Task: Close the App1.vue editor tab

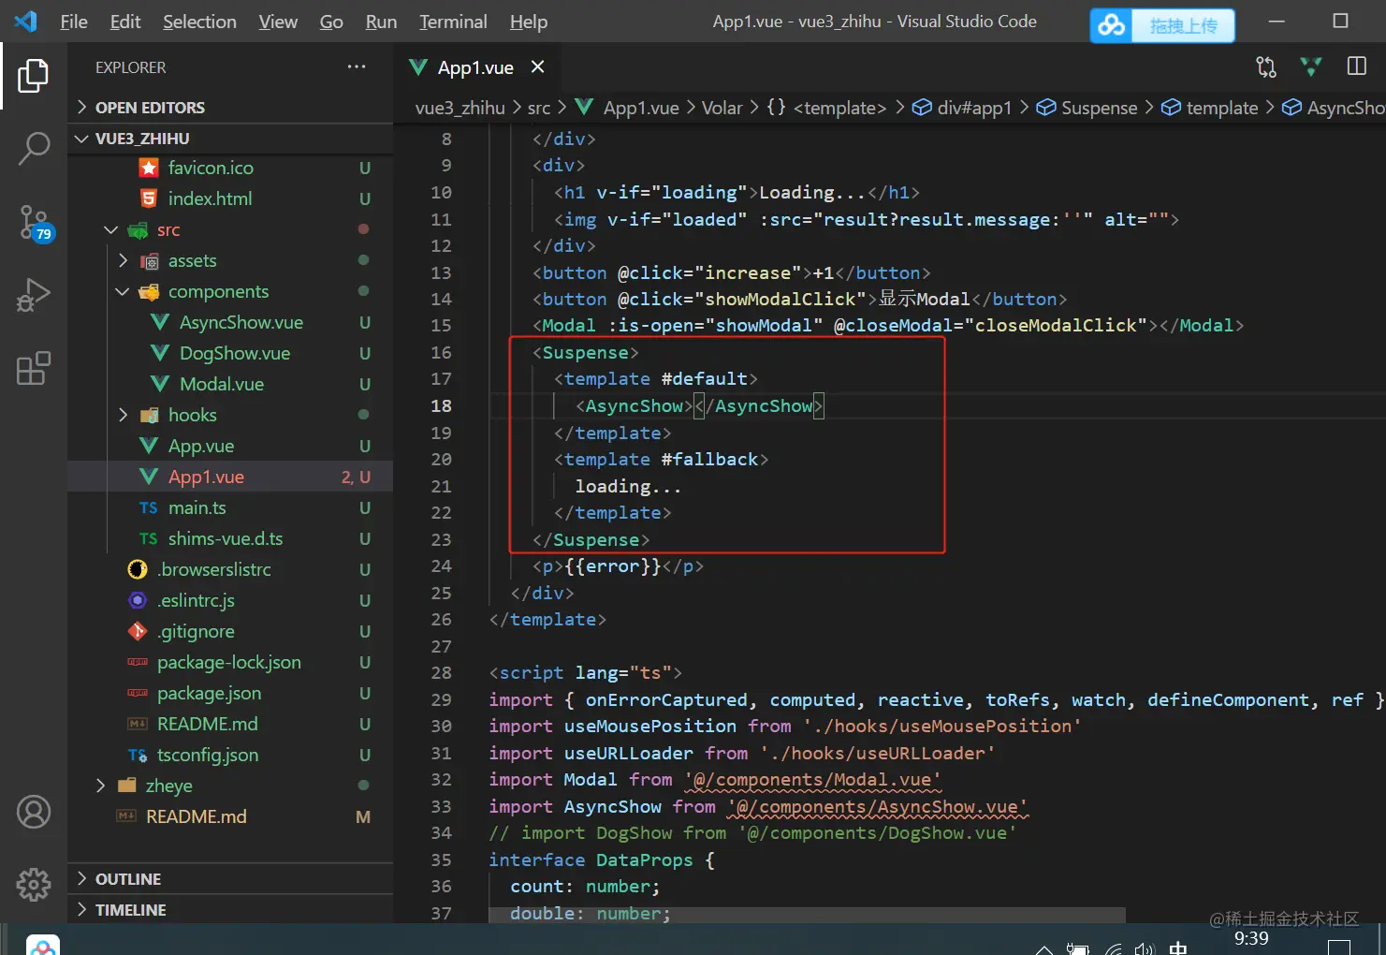Action: (537, 66)
